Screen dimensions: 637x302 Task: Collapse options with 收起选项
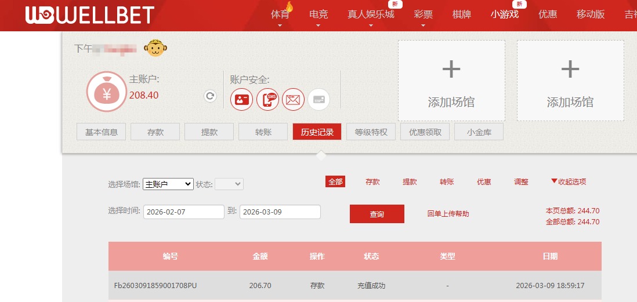(569, 182)
